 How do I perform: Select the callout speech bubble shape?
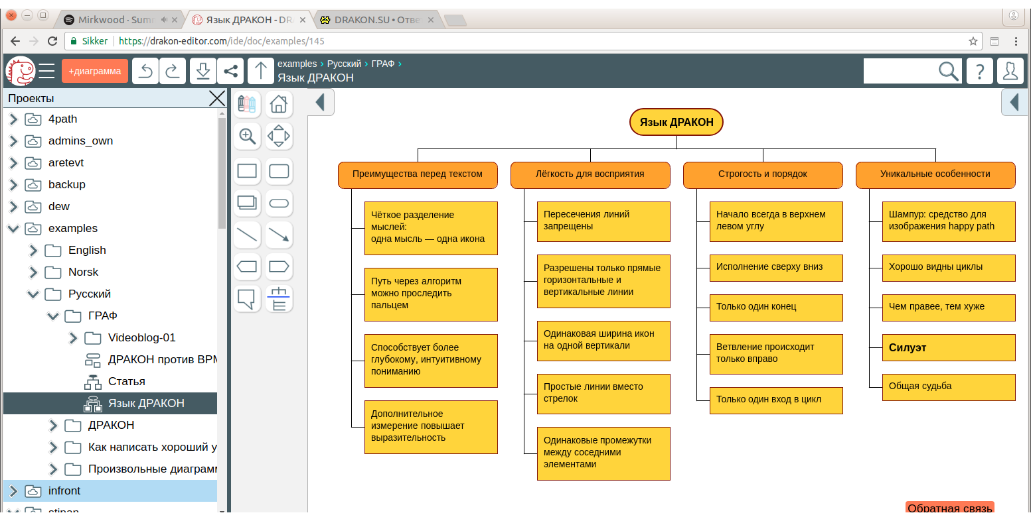[x=247, y=300]
